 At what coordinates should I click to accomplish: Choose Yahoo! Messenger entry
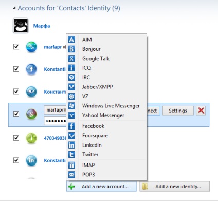tap(106, 115)
